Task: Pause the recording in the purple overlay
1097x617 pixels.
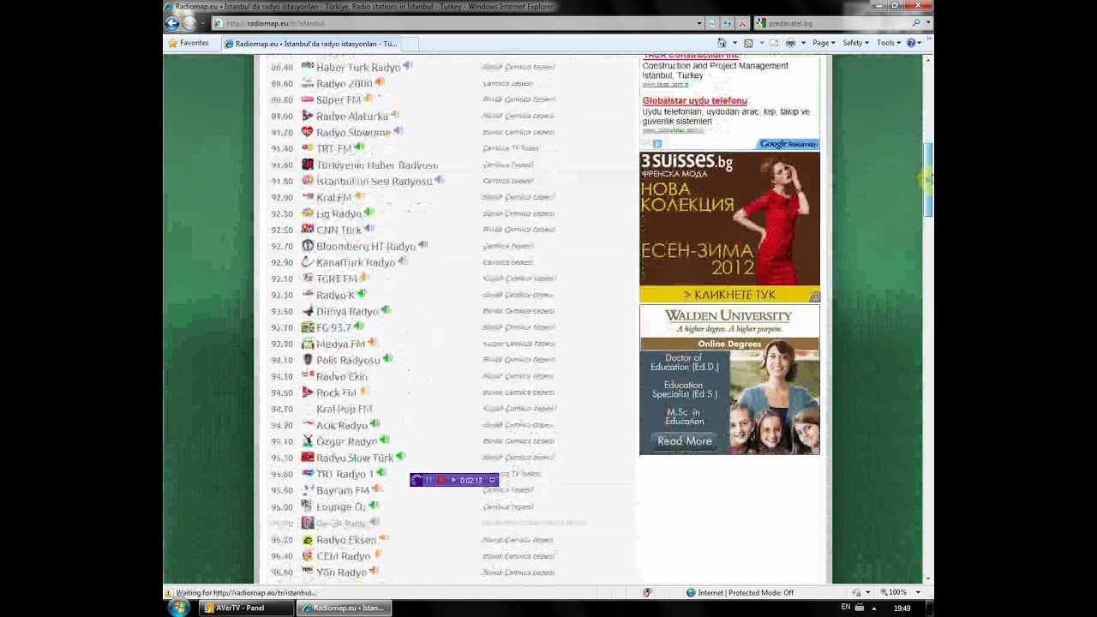Action: point(429,480)
